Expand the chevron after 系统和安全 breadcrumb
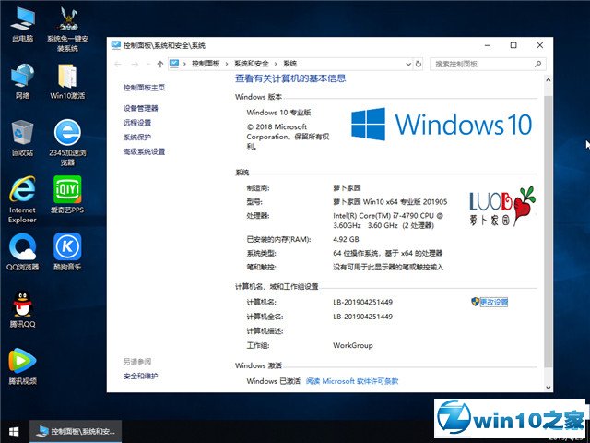 pyautogui.click(x=276, y=64)
